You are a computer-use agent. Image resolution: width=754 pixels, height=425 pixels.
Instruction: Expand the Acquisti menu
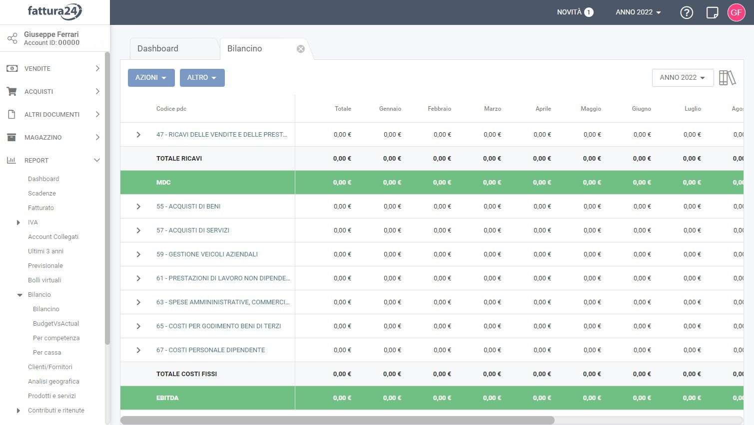coord(97,91)
